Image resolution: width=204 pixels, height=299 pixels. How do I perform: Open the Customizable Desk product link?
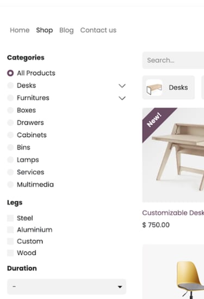click(173, 213)
